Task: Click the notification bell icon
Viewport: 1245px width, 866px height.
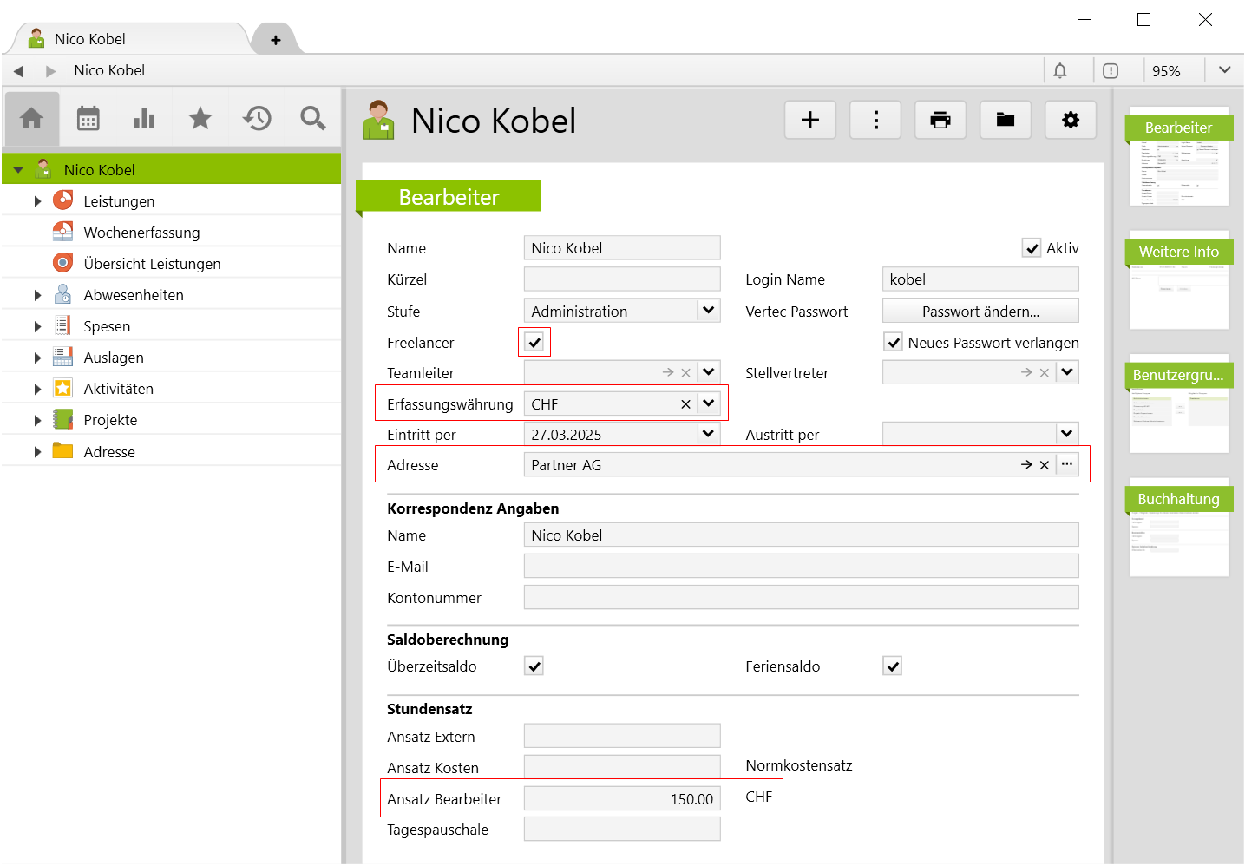Action: [x=1060, y=71]
